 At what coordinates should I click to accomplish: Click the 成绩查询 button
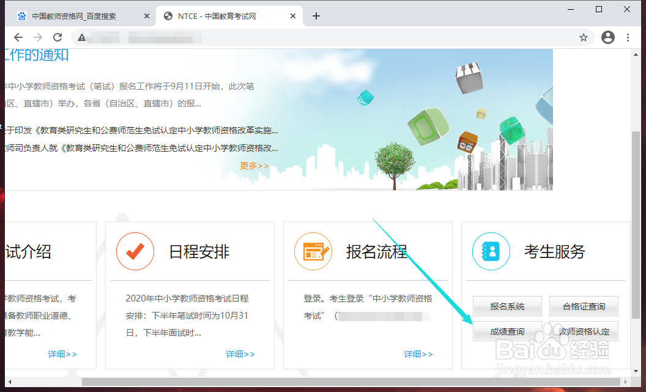click(x=507, y=331)
